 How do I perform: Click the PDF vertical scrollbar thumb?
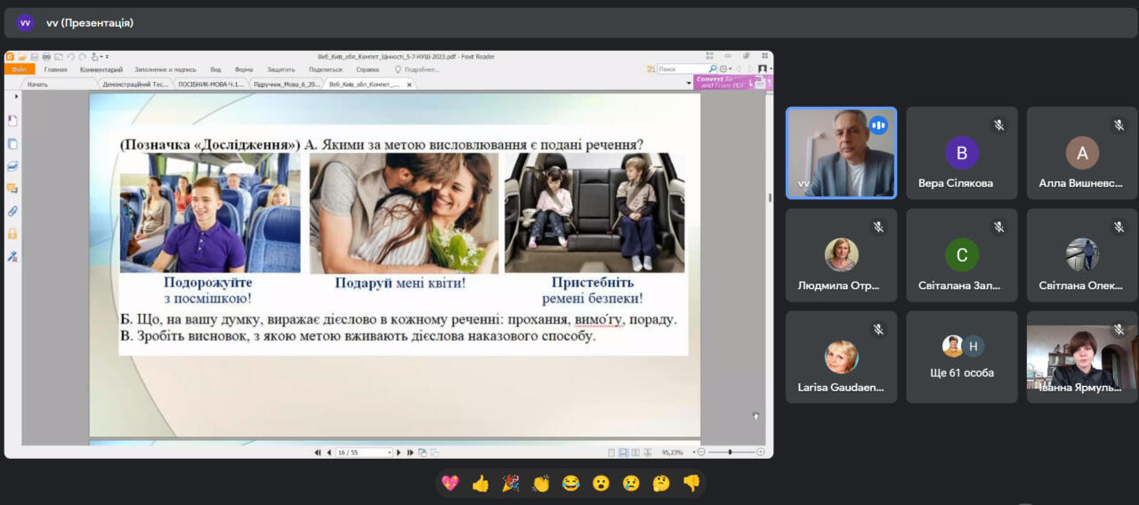pyautogui.click(x=769, y=197)
